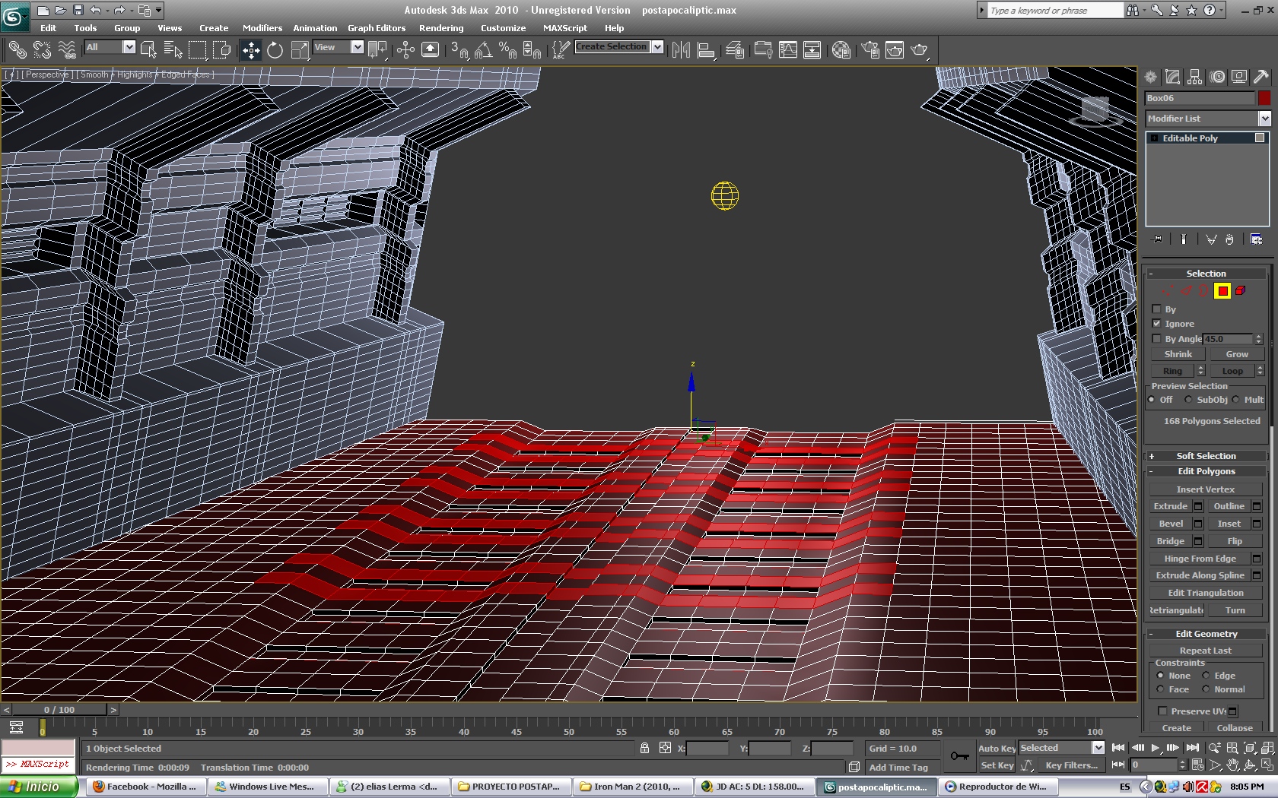Viewport: 1278px width, 798px height.
Task: Open the Rendering menu
Action: [441, 28]
